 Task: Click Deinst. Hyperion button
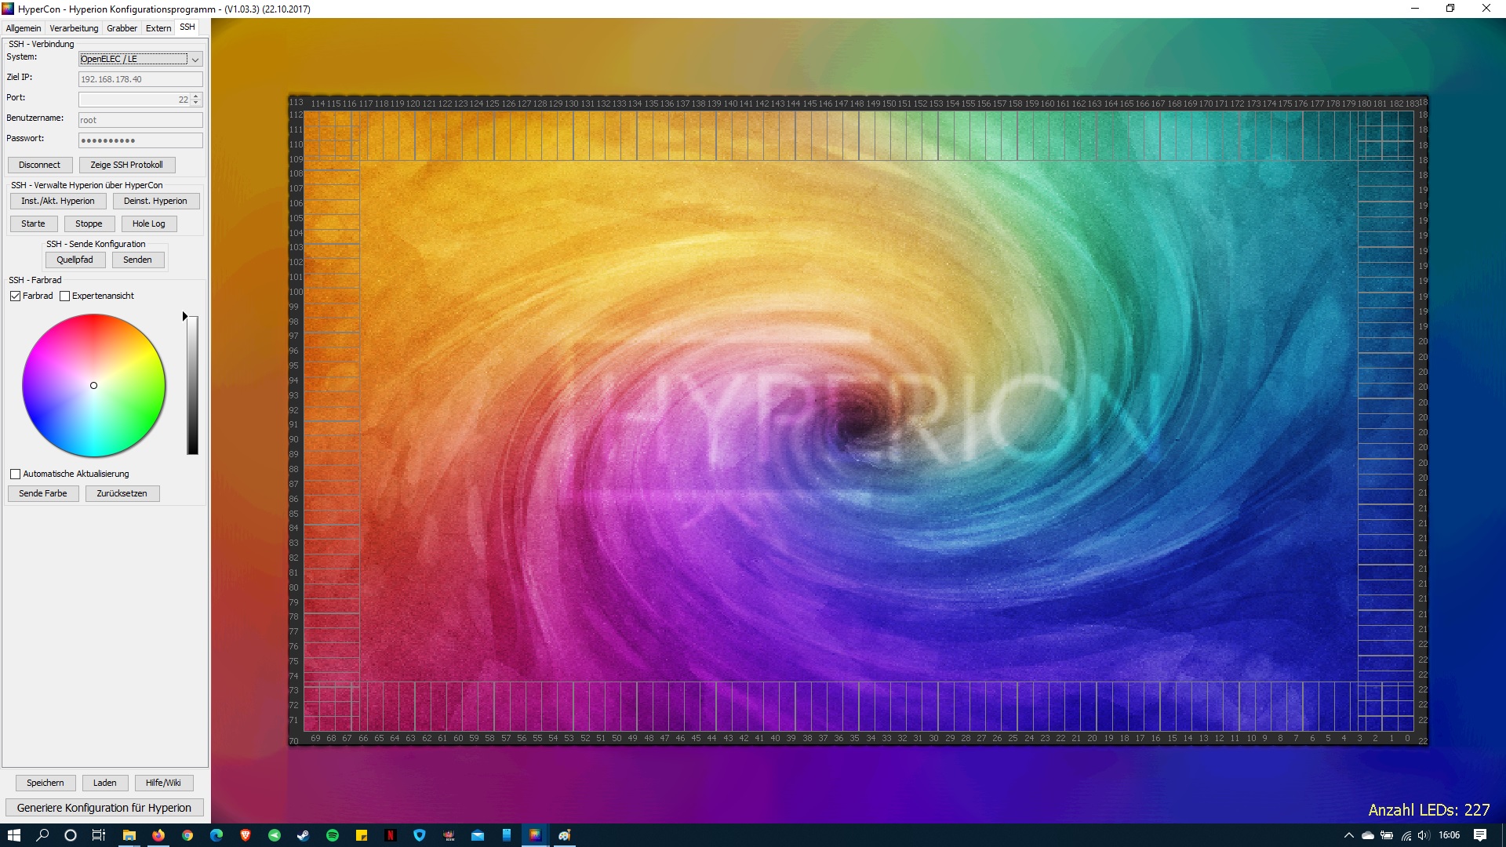(x=155, y=201)
